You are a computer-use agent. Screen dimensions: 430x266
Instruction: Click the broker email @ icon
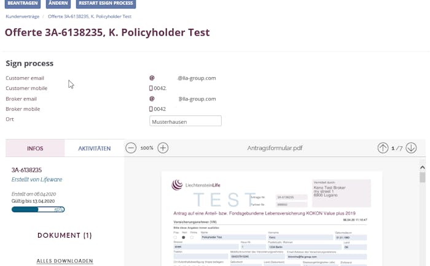click(x=152, y=99)
